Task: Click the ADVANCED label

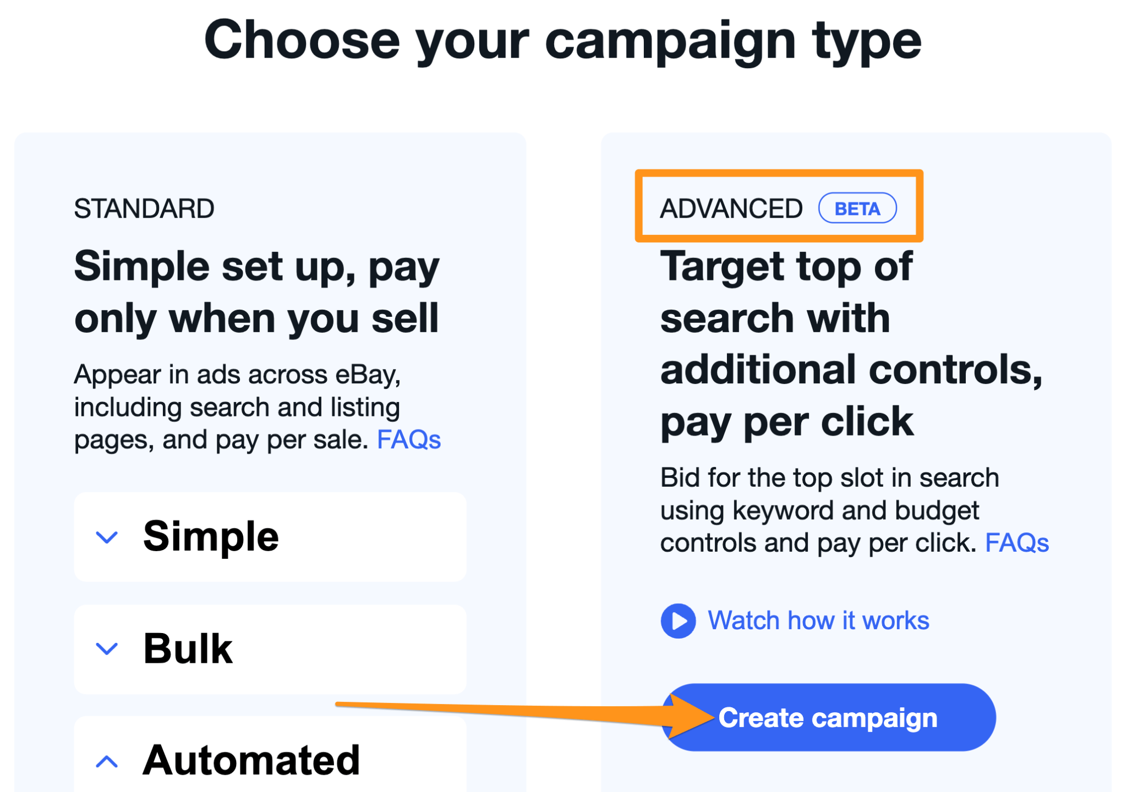Action: click(732, 207)
